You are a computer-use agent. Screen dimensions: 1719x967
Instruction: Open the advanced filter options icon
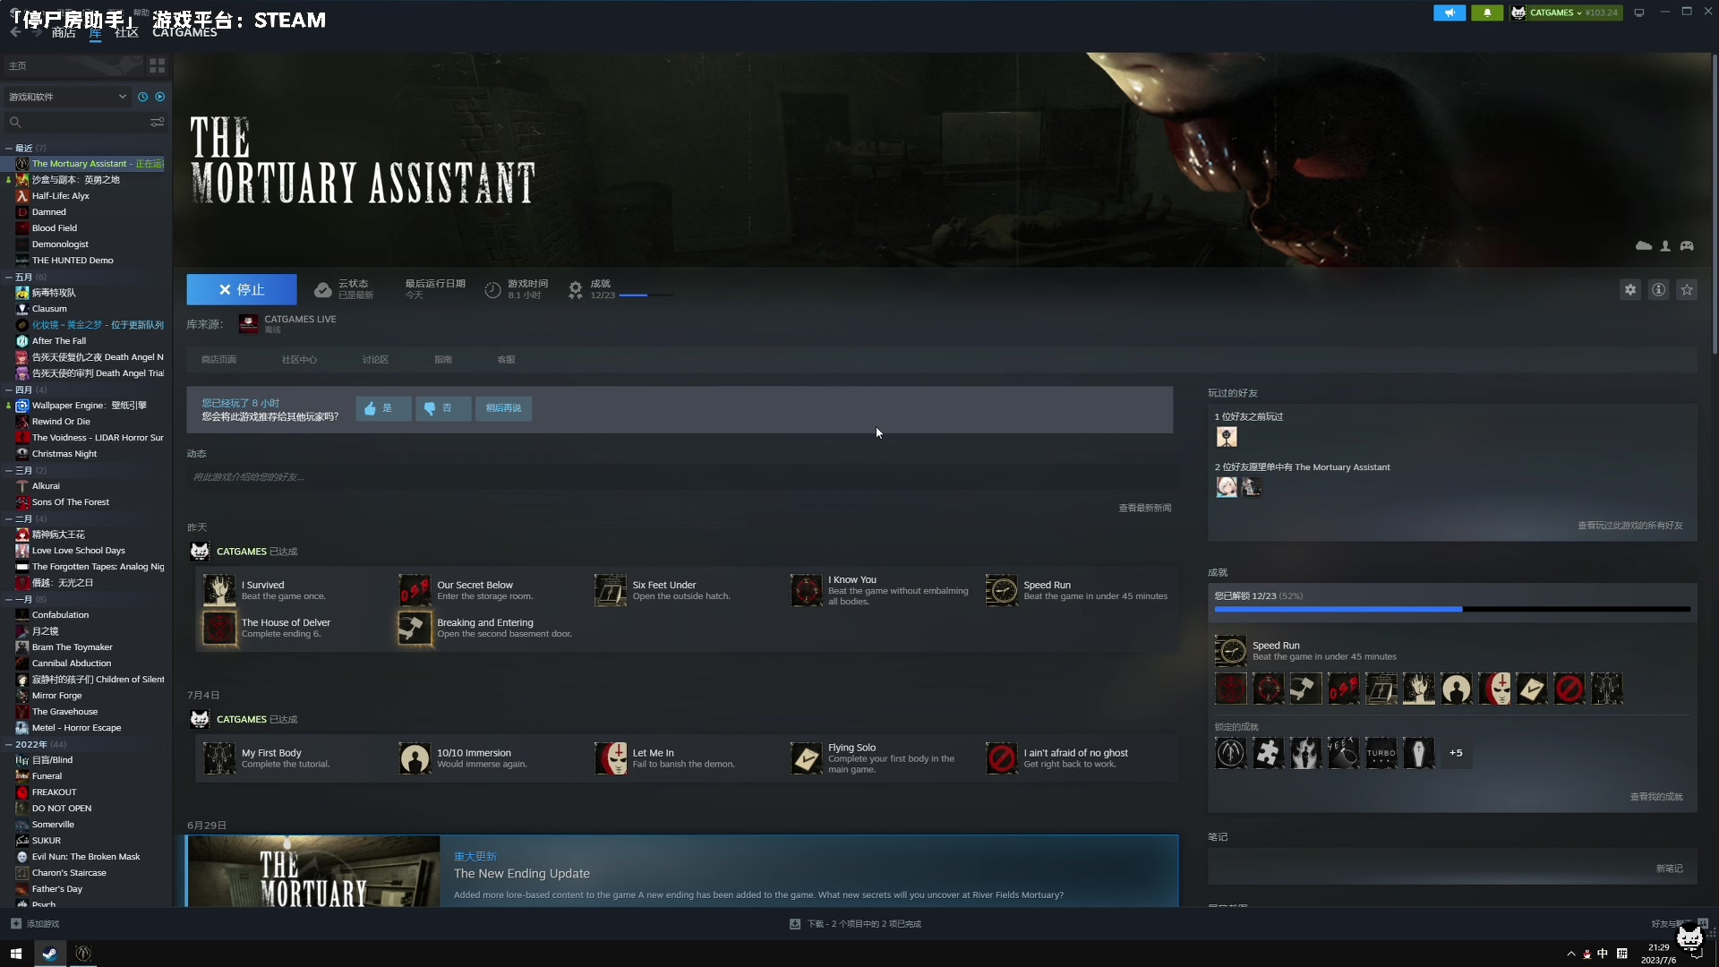click(158, 122)
